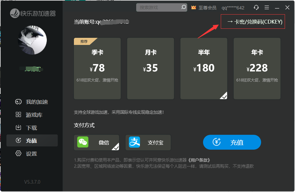Open the 至尊会员 membership label
This screenshot has height=192, width=295.
tap(207, 8)
